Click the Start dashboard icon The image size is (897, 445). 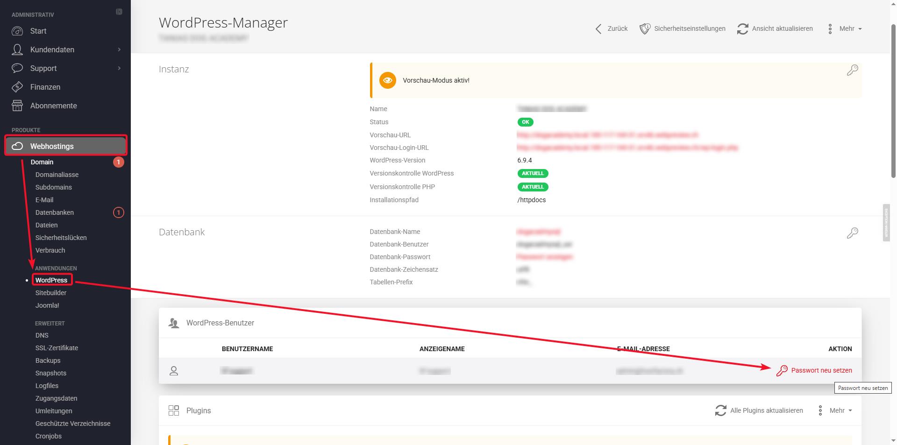[17, 31]
